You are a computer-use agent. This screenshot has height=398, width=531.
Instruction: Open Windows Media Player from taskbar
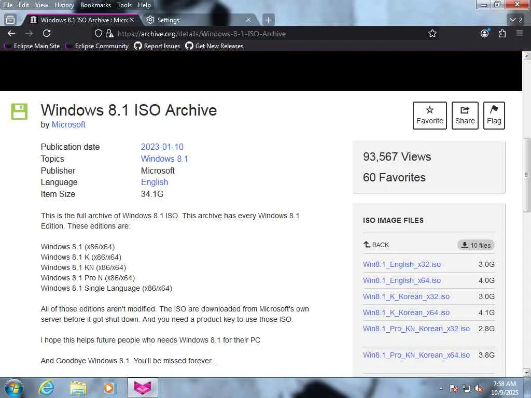[x=110, y=388]
